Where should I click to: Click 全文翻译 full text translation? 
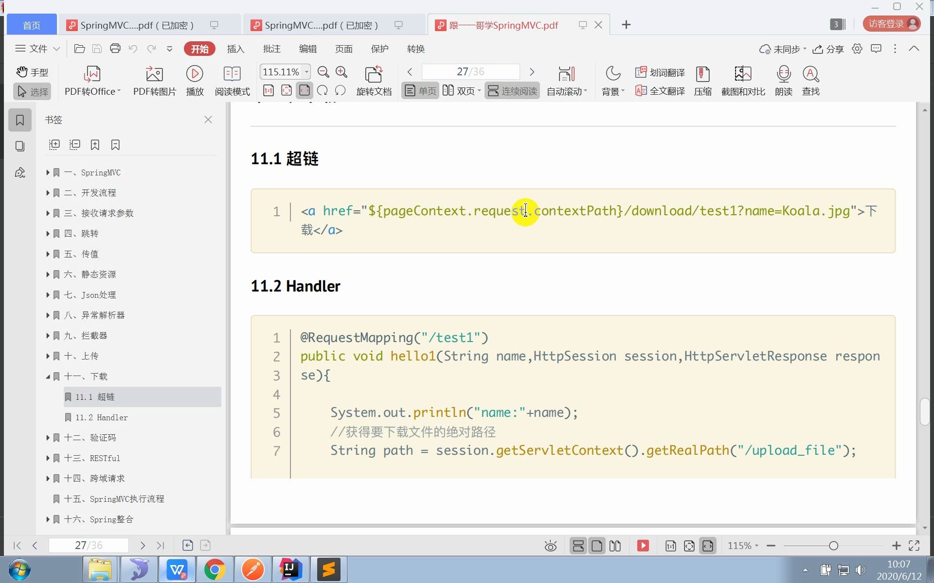pos(660,91)
